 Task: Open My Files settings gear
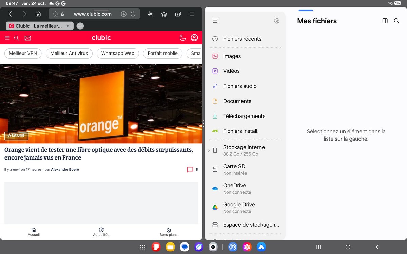click(277, 21)
